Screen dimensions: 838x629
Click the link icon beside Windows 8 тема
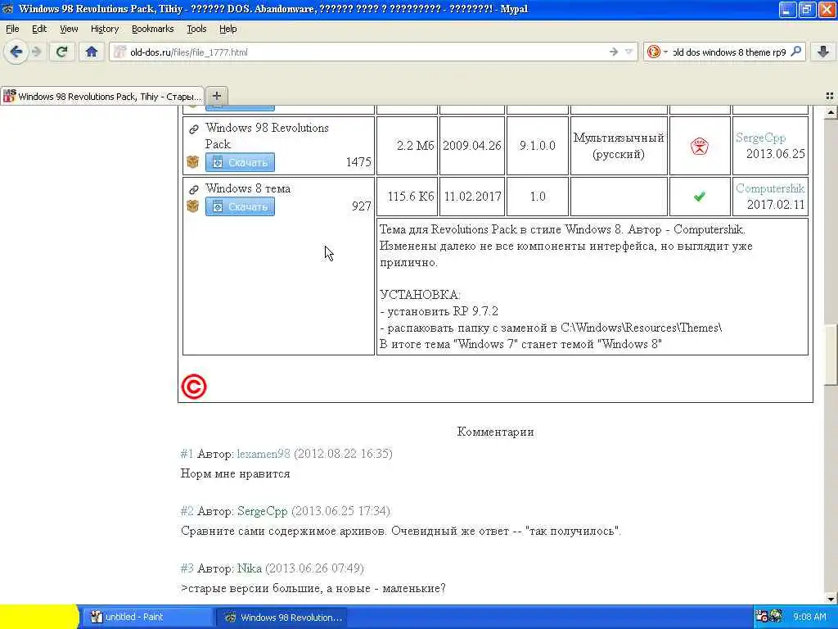click(193, 189)
